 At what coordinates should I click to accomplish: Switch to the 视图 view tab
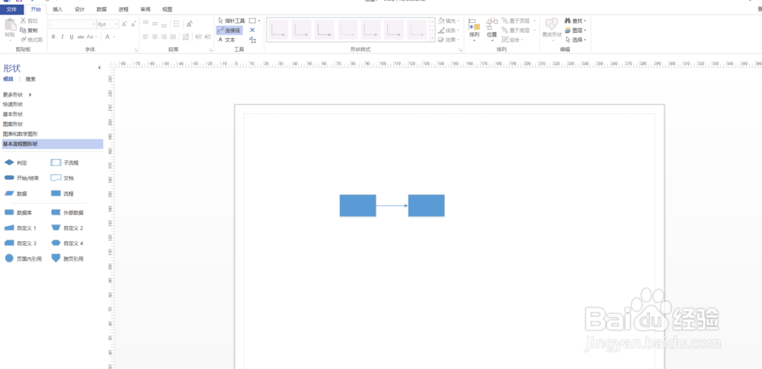(x=167, y=9)
